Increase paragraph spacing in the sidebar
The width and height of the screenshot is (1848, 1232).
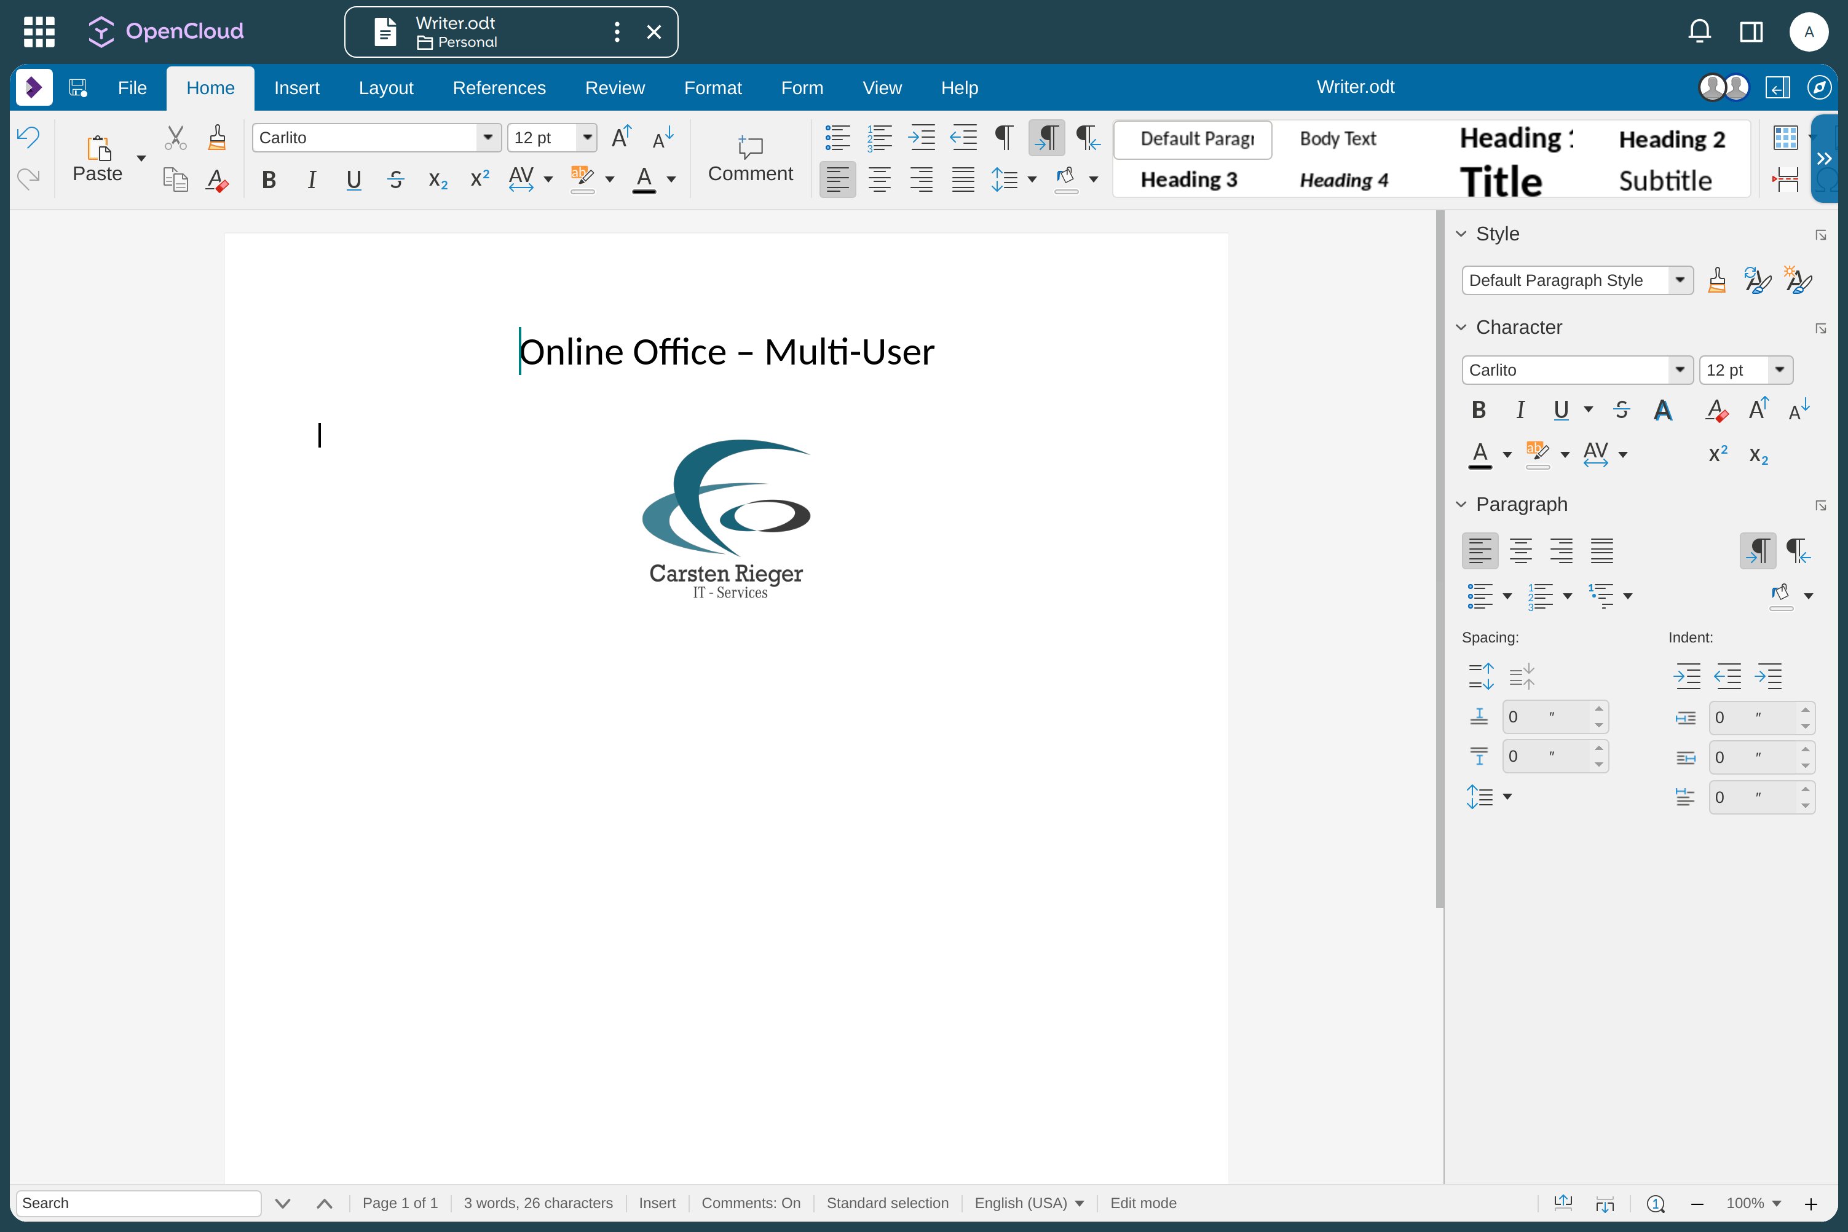click(x=1480, y=676)
